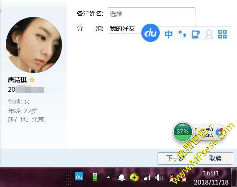Click the input method user account icon
The image size is (237, 187).
click(209, 34)
